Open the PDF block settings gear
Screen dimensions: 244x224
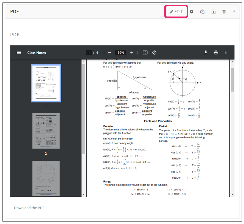(192, 12)
